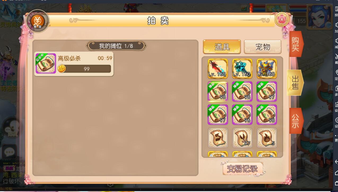
Task: Open the 公示 public notice side tab
Action: [x=295, y=121]
